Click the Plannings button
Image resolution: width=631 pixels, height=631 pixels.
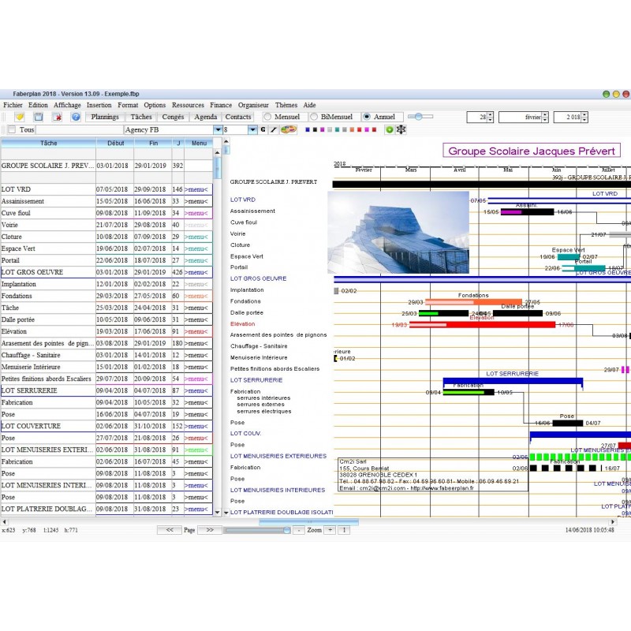pyautogui.click(x=105, y=117)
